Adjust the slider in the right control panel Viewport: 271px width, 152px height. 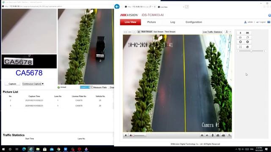point(251,51)
